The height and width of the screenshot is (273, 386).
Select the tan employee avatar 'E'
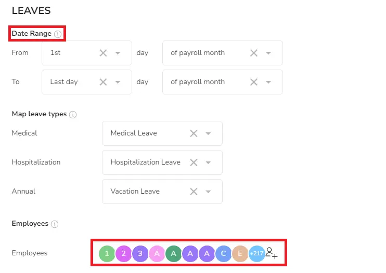(x=240, y=253)
